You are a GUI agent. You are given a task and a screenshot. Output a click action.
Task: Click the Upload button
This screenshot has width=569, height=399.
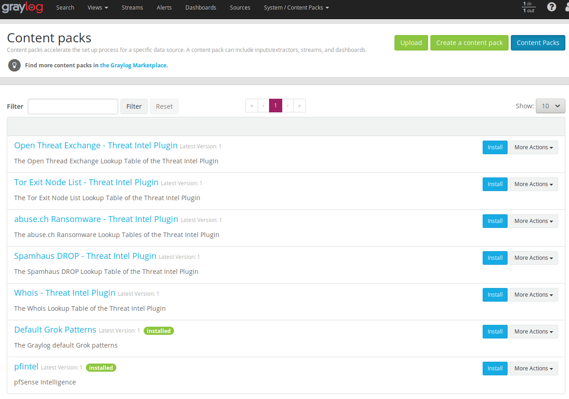[x=411, y=43]
